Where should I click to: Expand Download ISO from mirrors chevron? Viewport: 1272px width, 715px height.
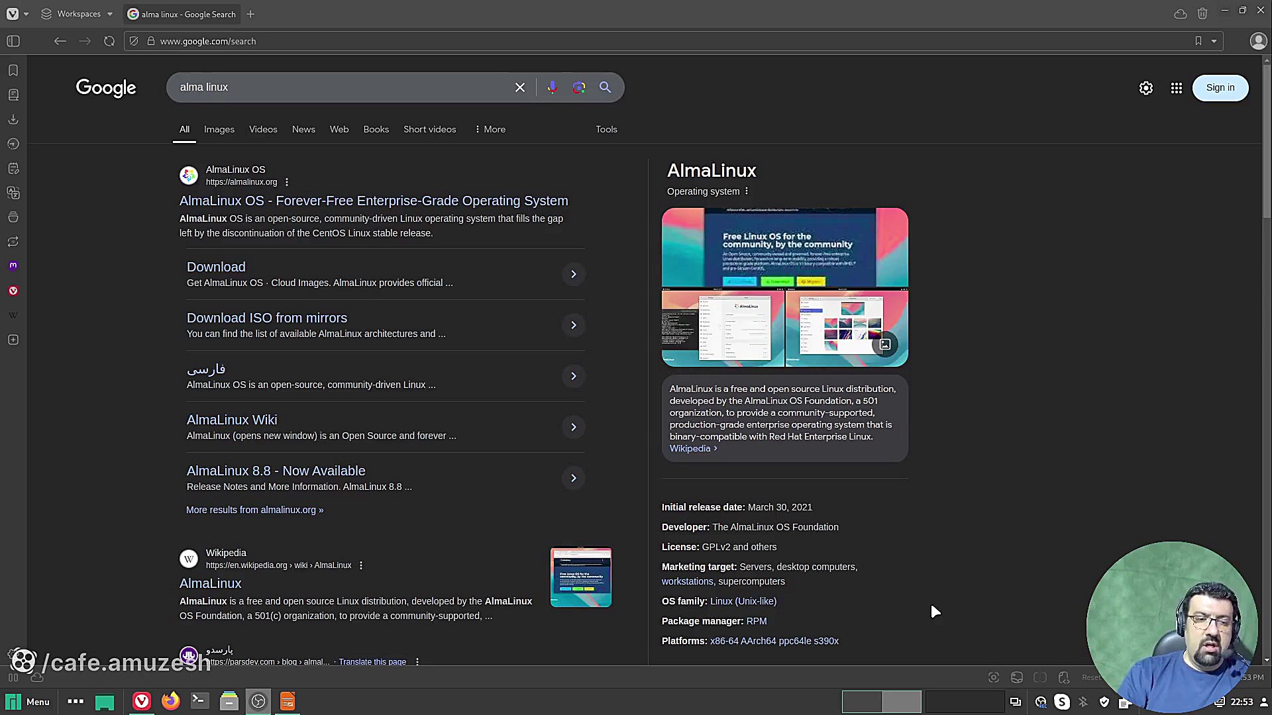click(574, 325)
